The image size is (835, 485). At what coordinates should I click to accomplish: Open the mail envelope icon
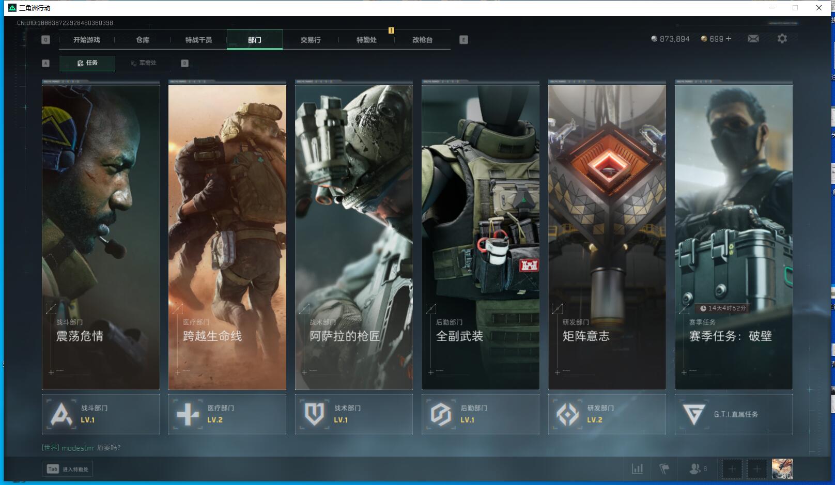click(753, 39)
